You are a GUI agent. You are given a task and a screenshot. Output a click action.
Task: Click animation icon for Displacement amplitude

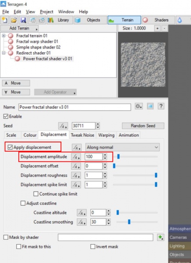[76, 156]
